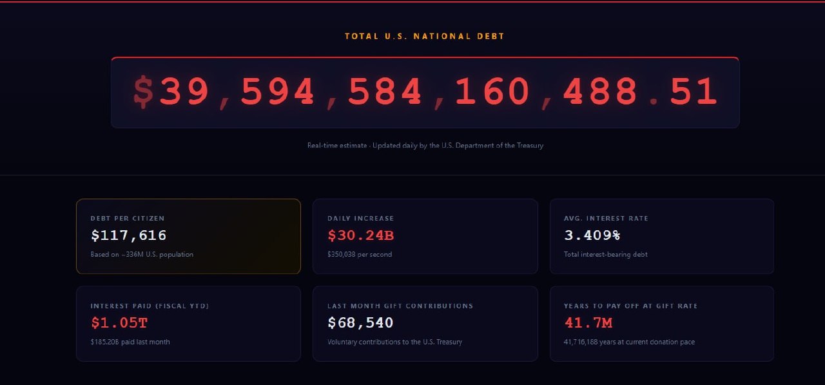The image size is (825, 385).
Task: Select the Years To Pay Off card
Action: click(x=662, y=324)
